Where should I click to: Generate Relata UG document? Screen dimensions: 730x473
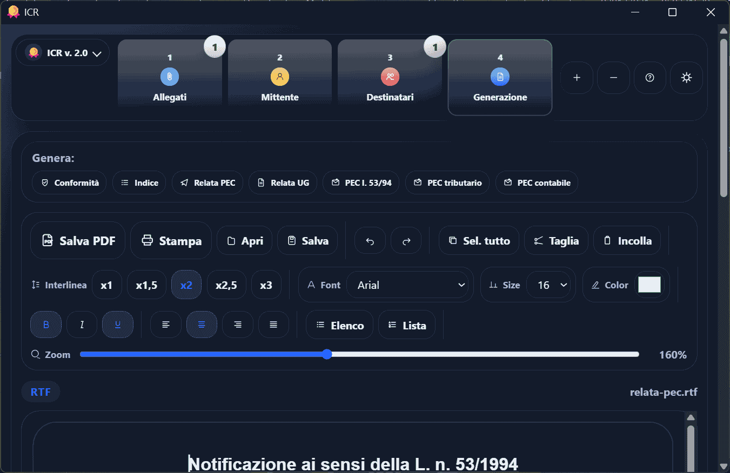coord(283,183)
